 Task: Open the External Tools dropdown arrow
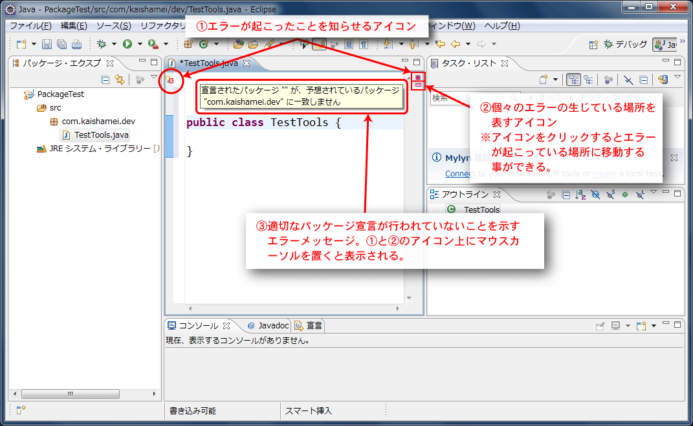166,44
